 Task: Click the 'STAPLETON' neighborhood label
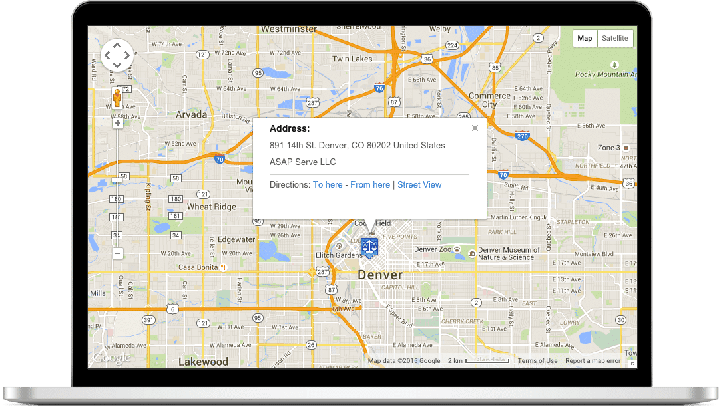coord(573,222)
